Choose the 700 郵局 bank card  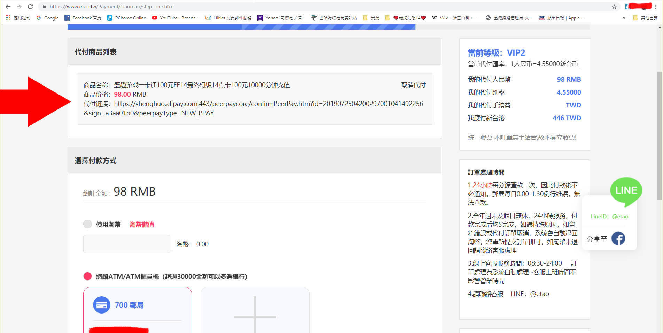(138, 310)
